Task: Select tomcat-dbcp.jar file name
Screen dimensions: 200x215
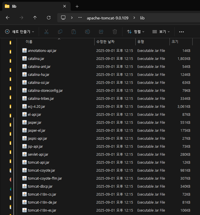Action: 40,186
